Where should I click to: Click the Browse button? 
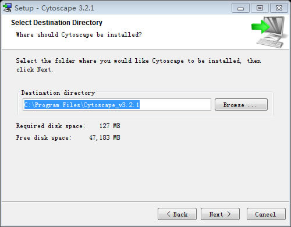tap(241, 105)
